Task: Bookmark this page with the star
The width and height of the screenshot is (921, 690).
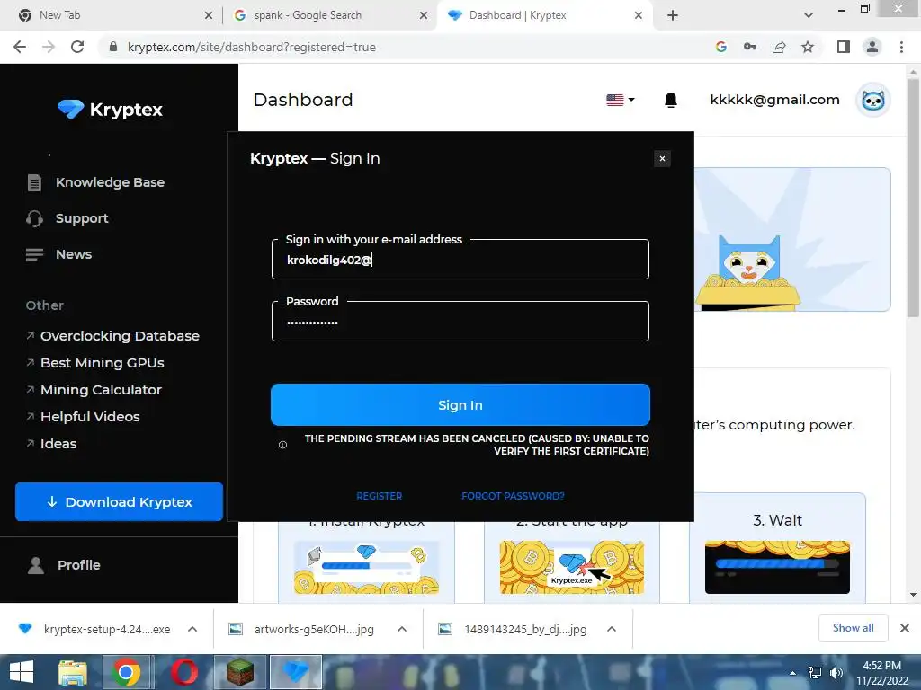Action: [x=808, y=47]
